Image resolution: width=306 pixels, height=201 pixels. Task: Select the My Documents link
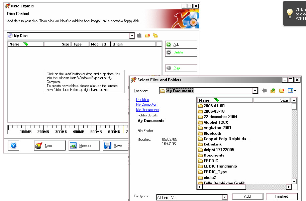147,109
